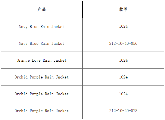Select the first Orchid Purple Rain Jacket cell

(x=41, y=77)
